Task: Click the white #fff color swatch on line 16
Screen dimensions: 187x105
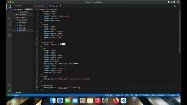Action: tap(61, 44)
